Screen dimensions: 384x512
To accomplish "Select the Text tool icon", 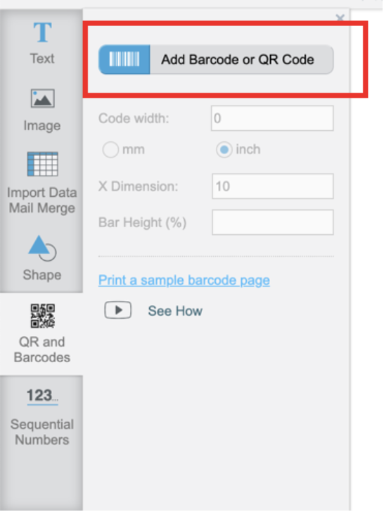I will click(x=42, y=32).
